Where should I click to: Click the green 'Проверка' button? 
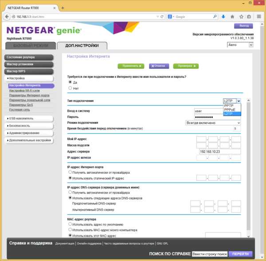pos(186,66)
